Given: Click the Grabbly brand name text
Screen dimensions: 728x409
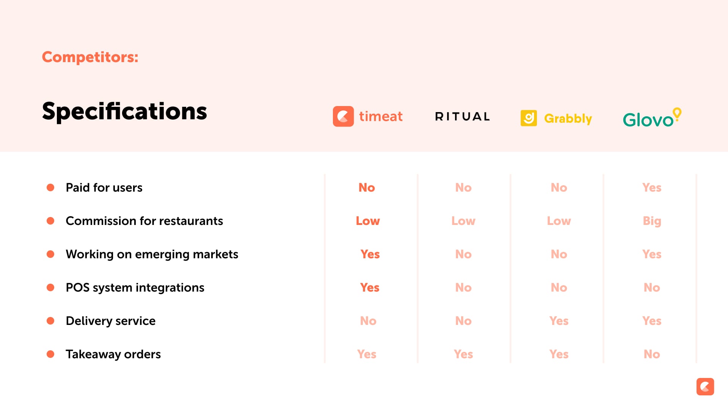Looking at the screenshot, I should coord(568,119).
